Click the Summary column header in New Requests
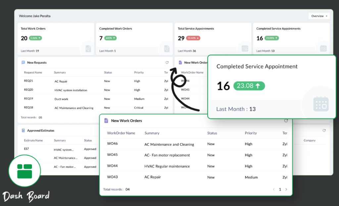 [x=60, y=72]
